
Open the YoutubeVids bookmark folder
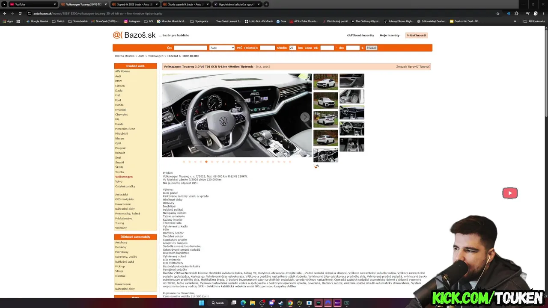(78, 21)
